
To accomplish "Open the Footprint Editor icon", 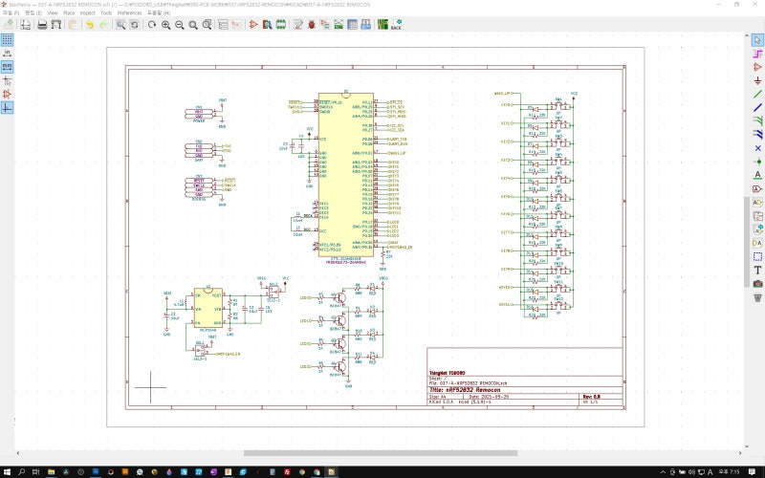I will tap(280, 25).
